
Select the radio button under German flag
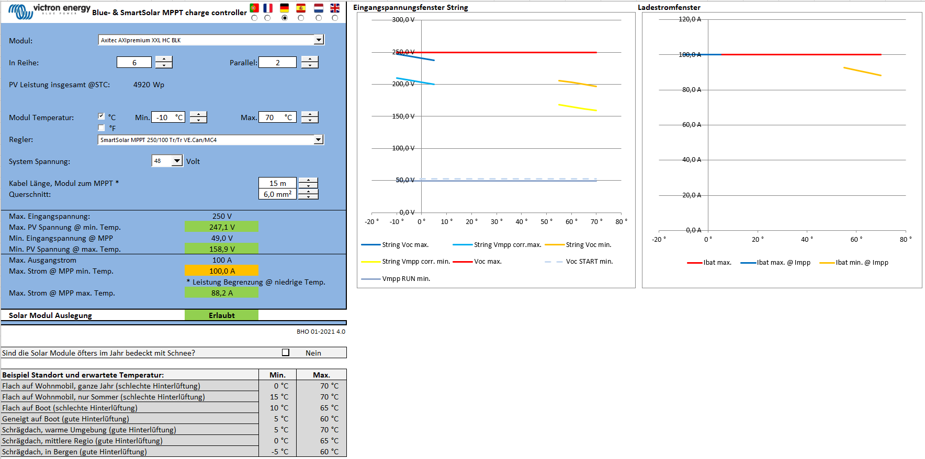(285, 18)
